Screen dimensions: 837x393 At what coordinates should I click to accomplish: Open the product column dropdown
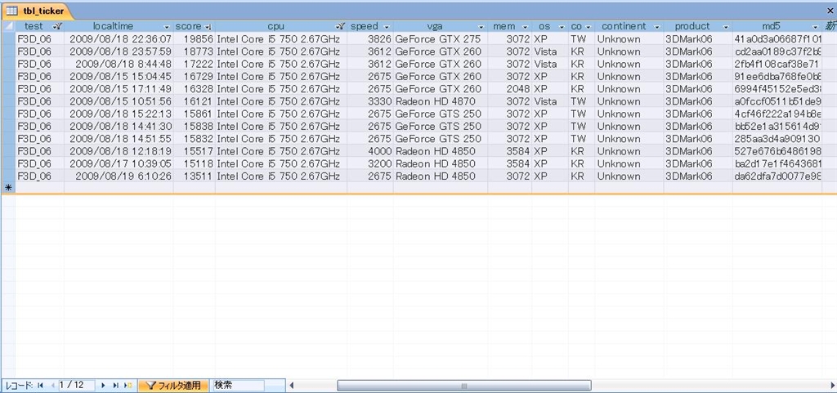[x=726, y=27]
